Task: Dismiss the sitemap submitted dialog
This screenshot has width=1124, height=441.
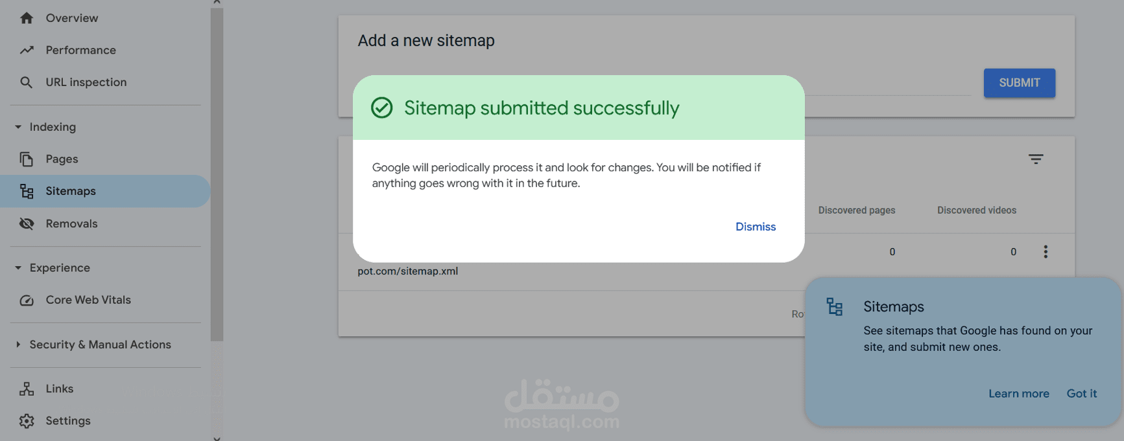Action: (756, 227)
